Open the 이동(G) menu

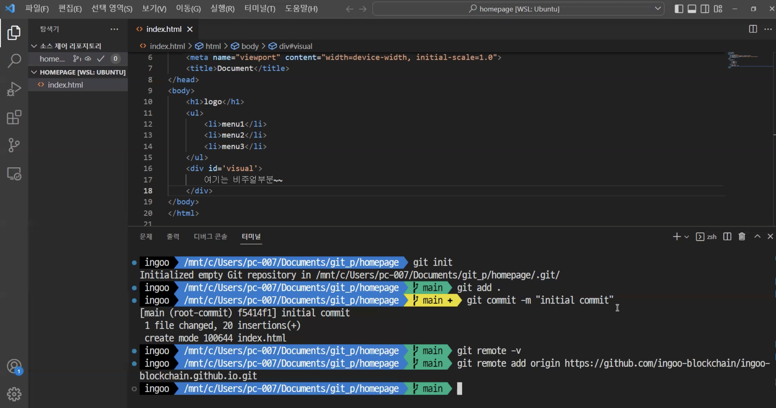click(188, 9)
